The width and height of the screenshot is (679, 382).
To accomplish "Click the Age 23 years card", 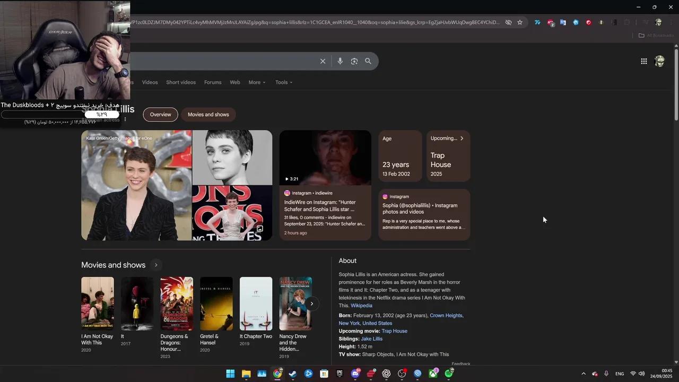I will click(x=400, y=156).
